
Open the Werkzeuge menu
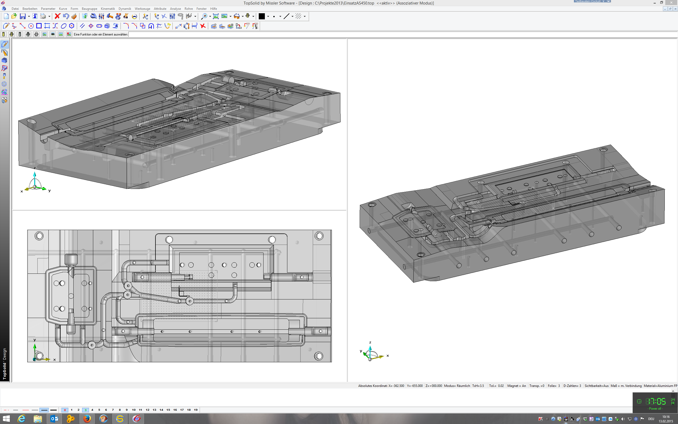142,9
